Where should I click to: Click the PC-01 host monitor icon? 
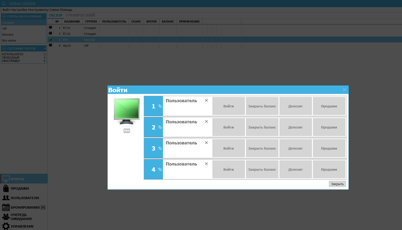pyautogui.click(x=50, y=28)
